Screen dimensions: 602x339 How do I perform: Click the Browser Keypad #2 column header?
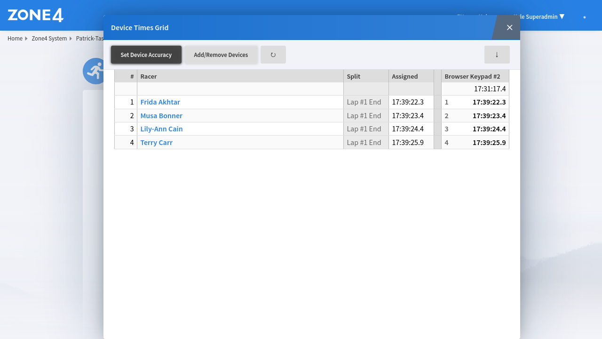pyautogui.click(x=472, y=76)
